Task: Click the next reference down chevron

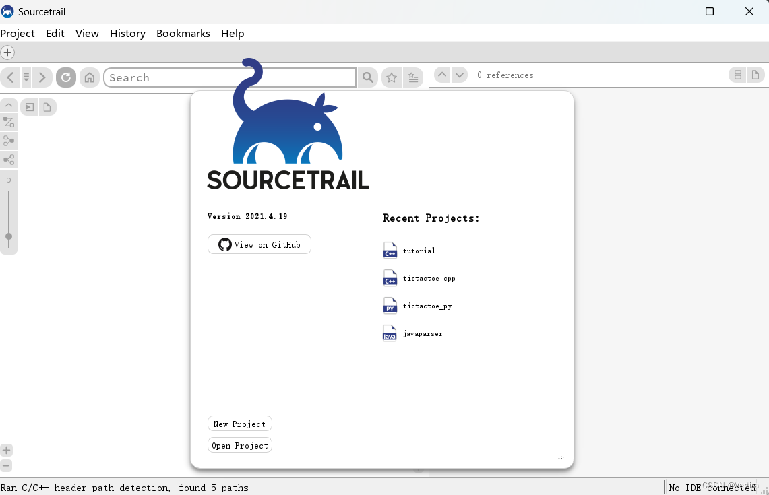Action: coord(460,75)
